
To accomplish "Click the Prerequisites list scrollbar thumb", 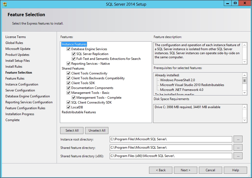I will [244, 81].
